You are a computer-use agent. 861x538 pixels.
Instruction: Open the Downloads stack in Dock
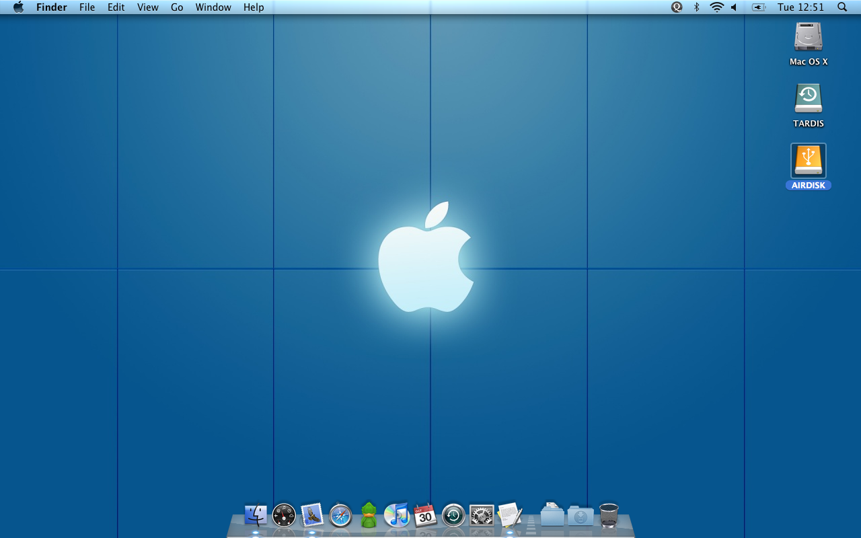click(x=581, y=516)
